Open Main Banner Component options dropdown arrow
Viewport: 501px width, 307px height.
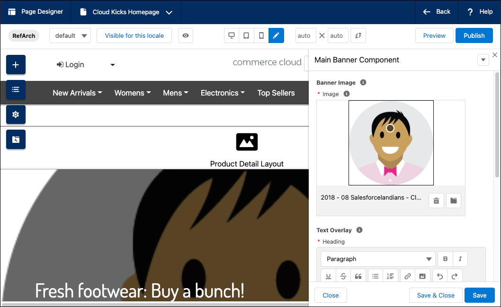click(483, 60)
